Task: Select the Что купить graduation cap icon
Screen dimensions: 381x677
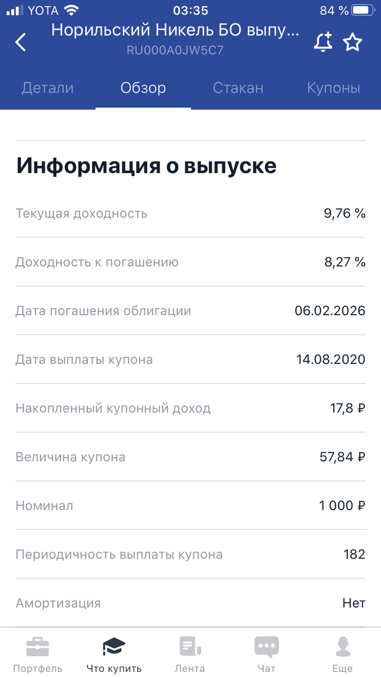Action: pyautogui.click(x=114, y=649)
